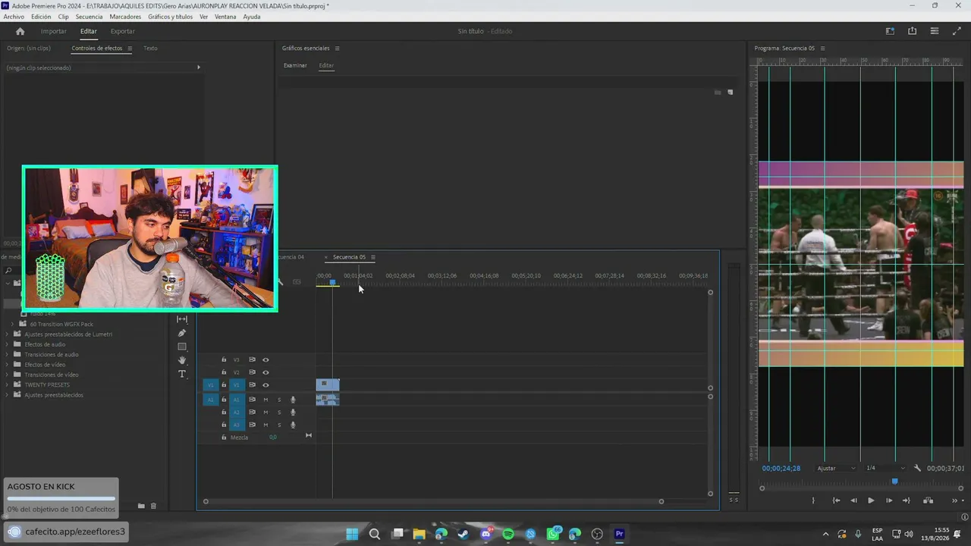
Task: Select the Pen tool
Action: 182,333
